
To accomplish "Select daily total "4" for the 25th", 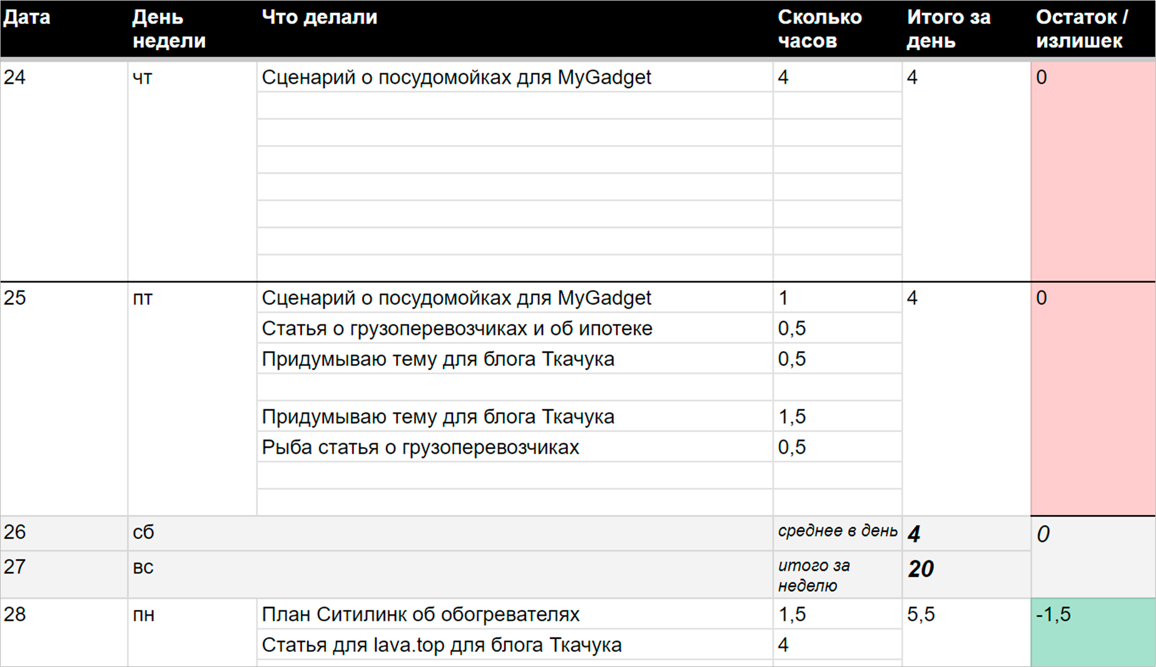I will click(x=966, y=399).
